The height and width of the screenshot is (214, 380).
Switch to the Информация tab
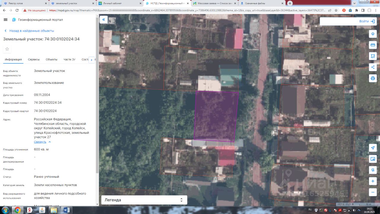tap(13, 59)
